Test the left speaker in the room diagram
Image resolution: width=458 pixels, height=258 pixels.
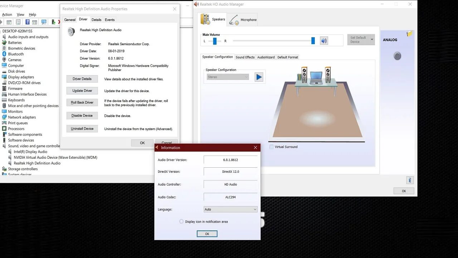tap(304, 74)
